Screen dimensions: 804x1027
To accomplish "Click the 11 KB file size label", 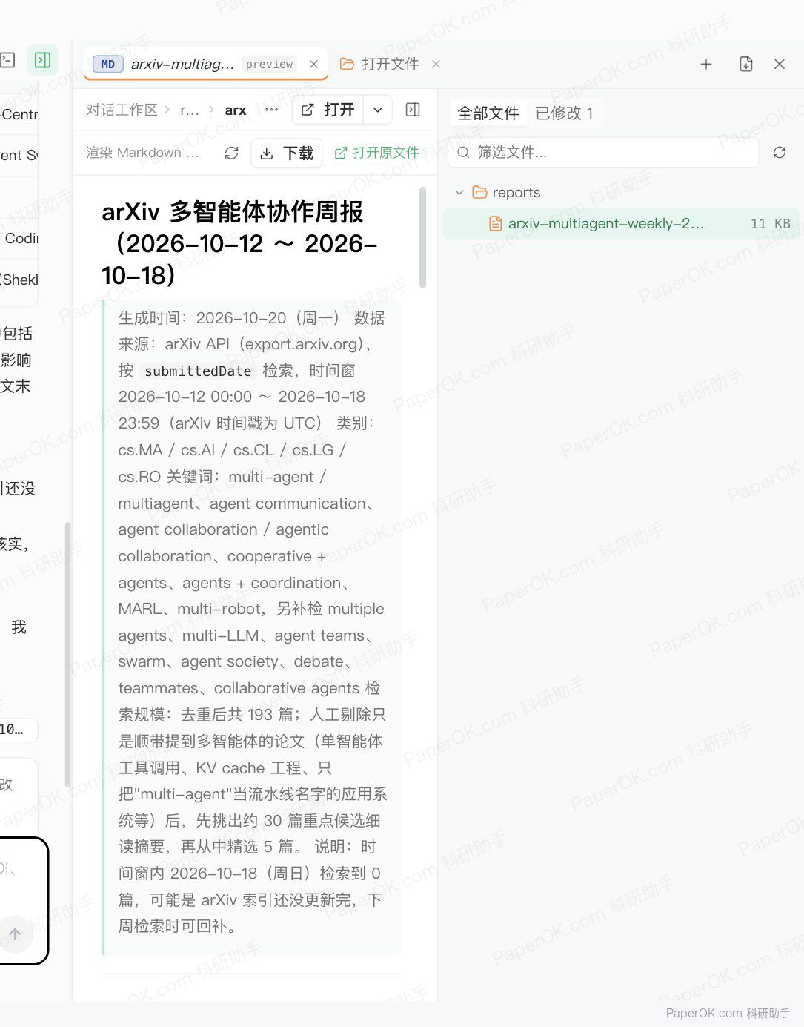I will click(x=771, y=223).
